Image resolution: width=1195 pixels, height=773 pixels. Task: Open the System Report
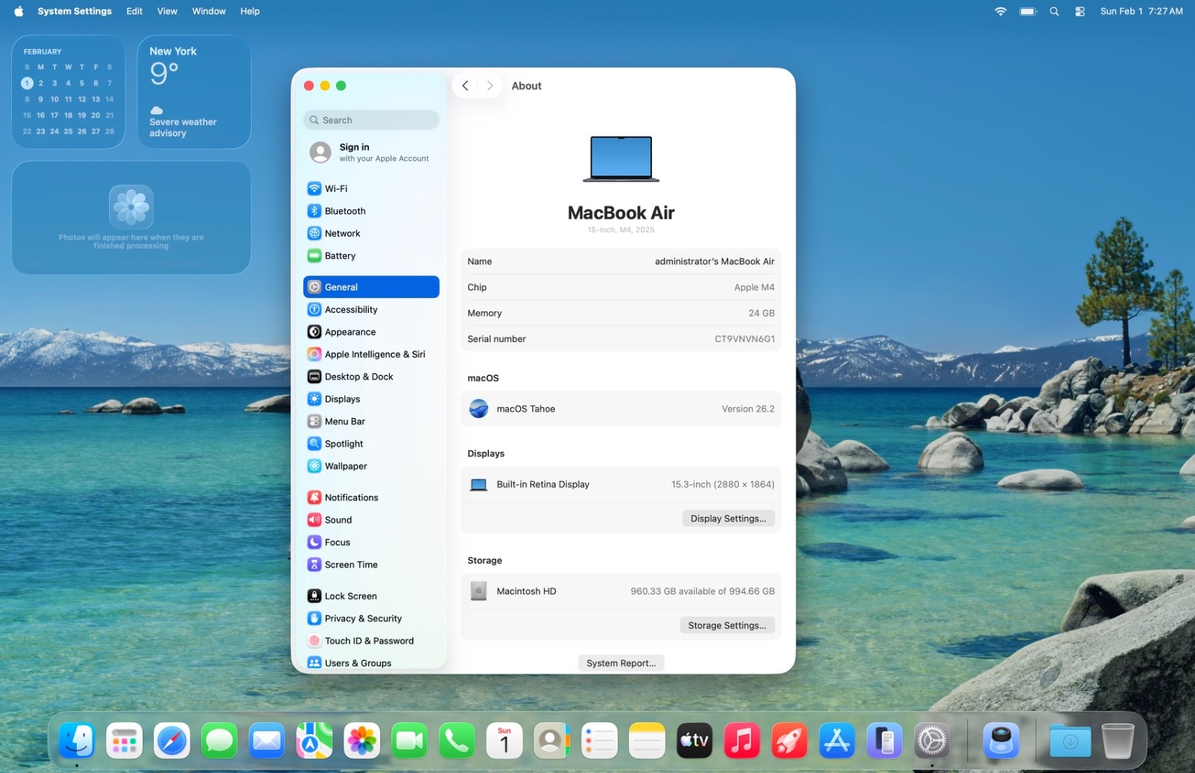click(621, 663)
